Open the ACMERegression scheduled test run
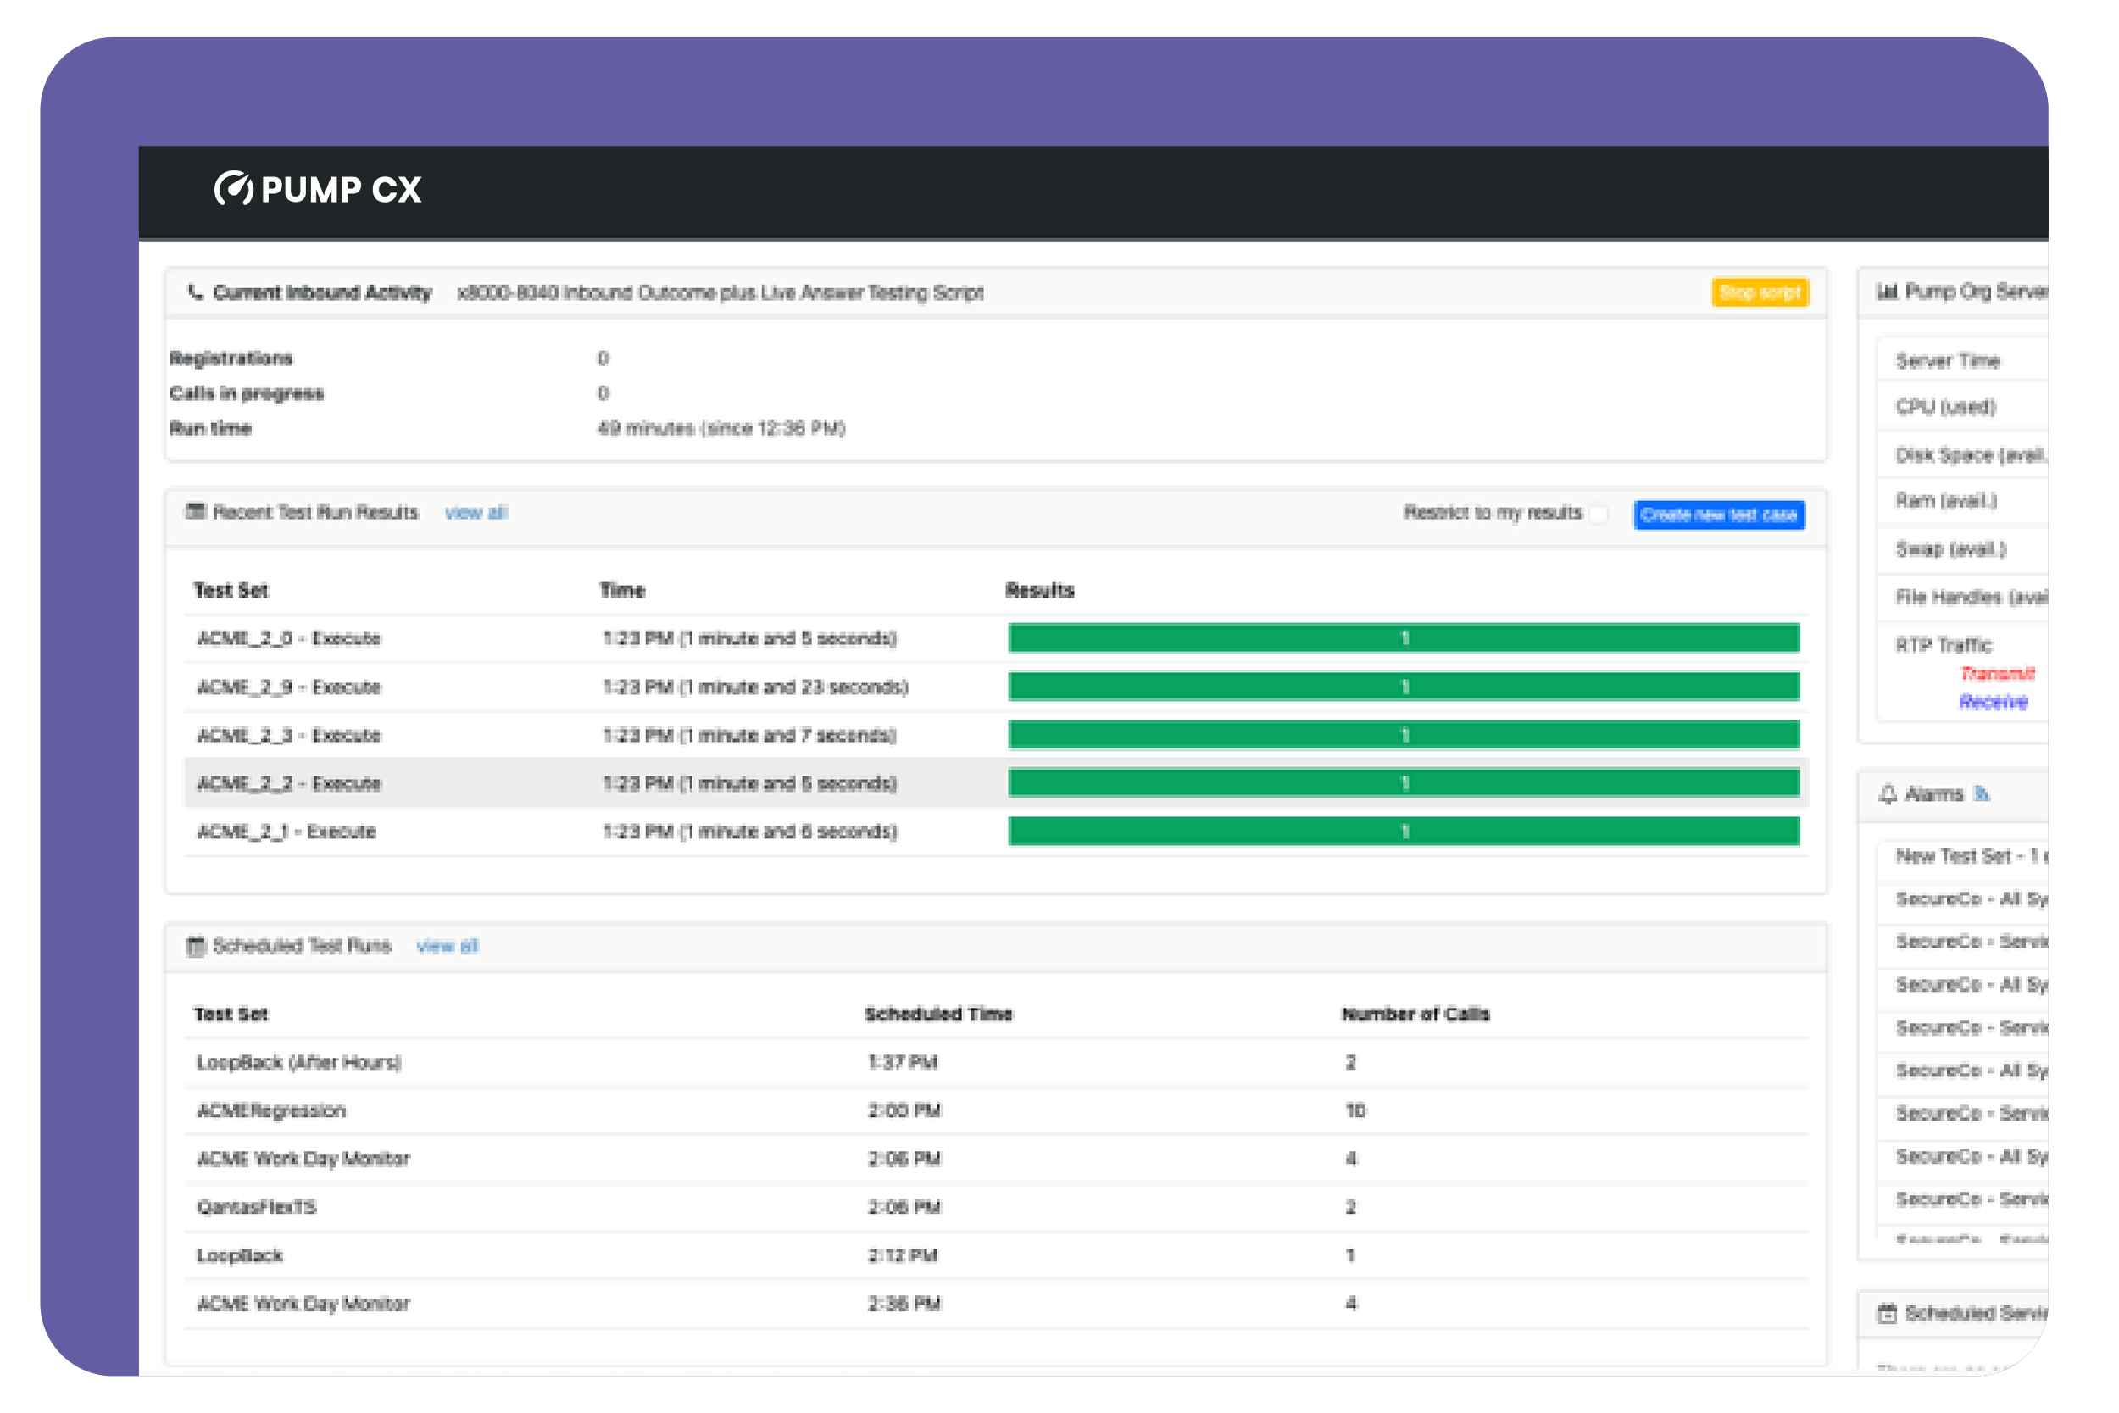The image size is (2119, 1413). tap(271, 1110)
